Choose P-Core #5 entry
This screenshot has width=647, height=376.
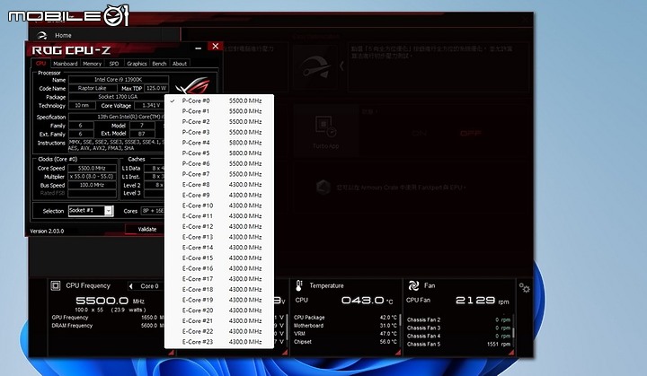click(218, 153)
